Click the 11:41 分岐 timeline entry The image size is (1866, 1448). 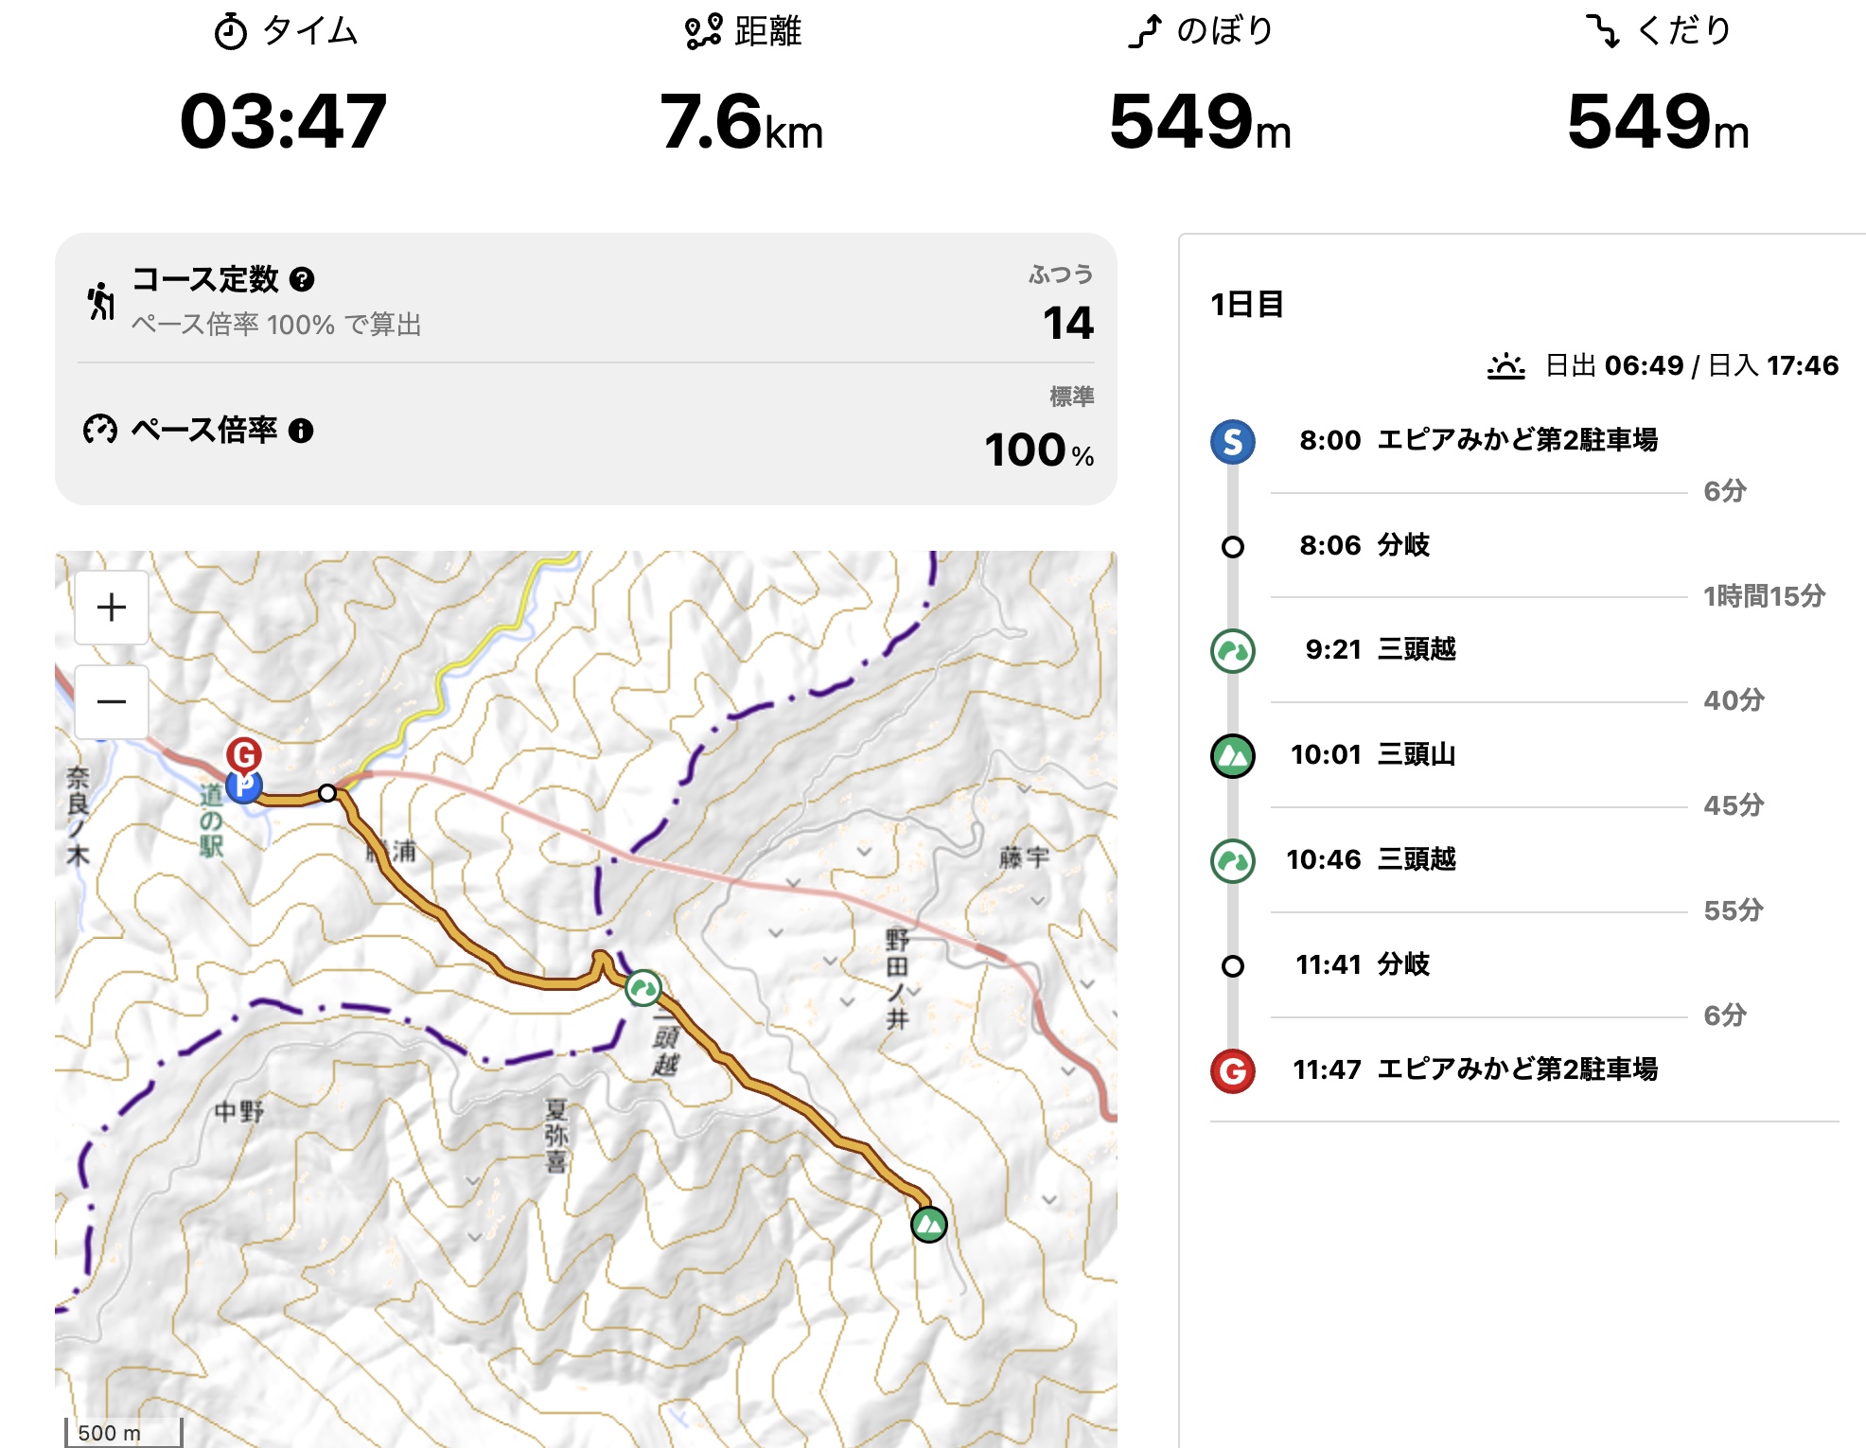click(x=1362, y=964)
